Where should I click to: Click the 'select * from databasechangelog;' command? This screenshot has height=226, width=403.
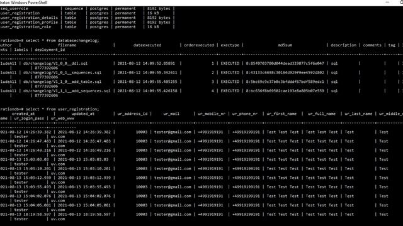coord(62,40)
